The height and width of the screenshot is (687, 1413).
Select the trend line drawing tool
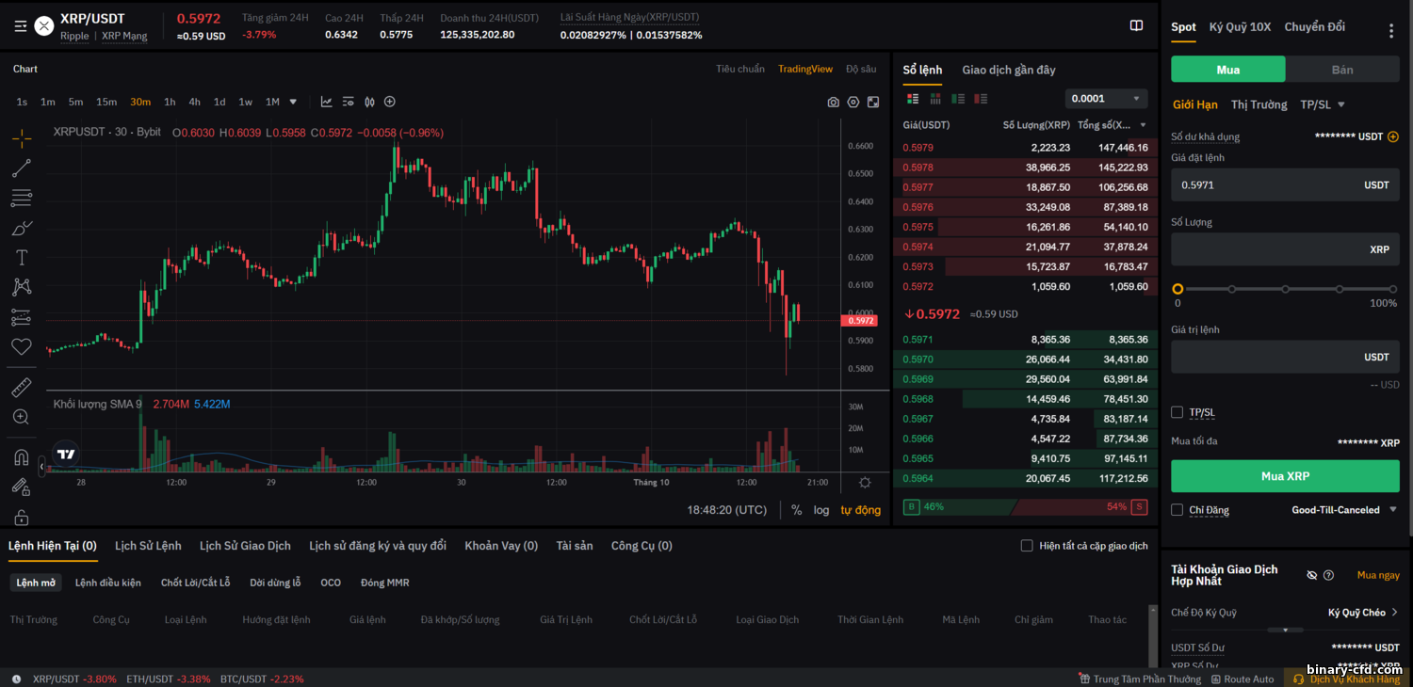pyautogui.click(x=21, y=168)
